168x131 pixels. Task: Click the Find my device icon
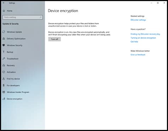(x=4, y=78)
